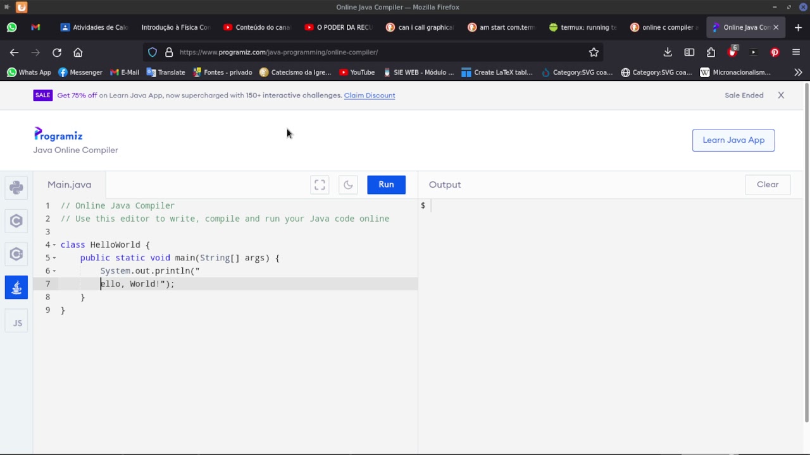810x455 pixels.
Task: Dismiss the sale banner with X
Action: coord(781,95)
